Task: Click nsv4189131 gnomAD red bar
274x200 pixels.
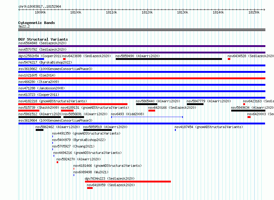Action: (x=67, y=111)
